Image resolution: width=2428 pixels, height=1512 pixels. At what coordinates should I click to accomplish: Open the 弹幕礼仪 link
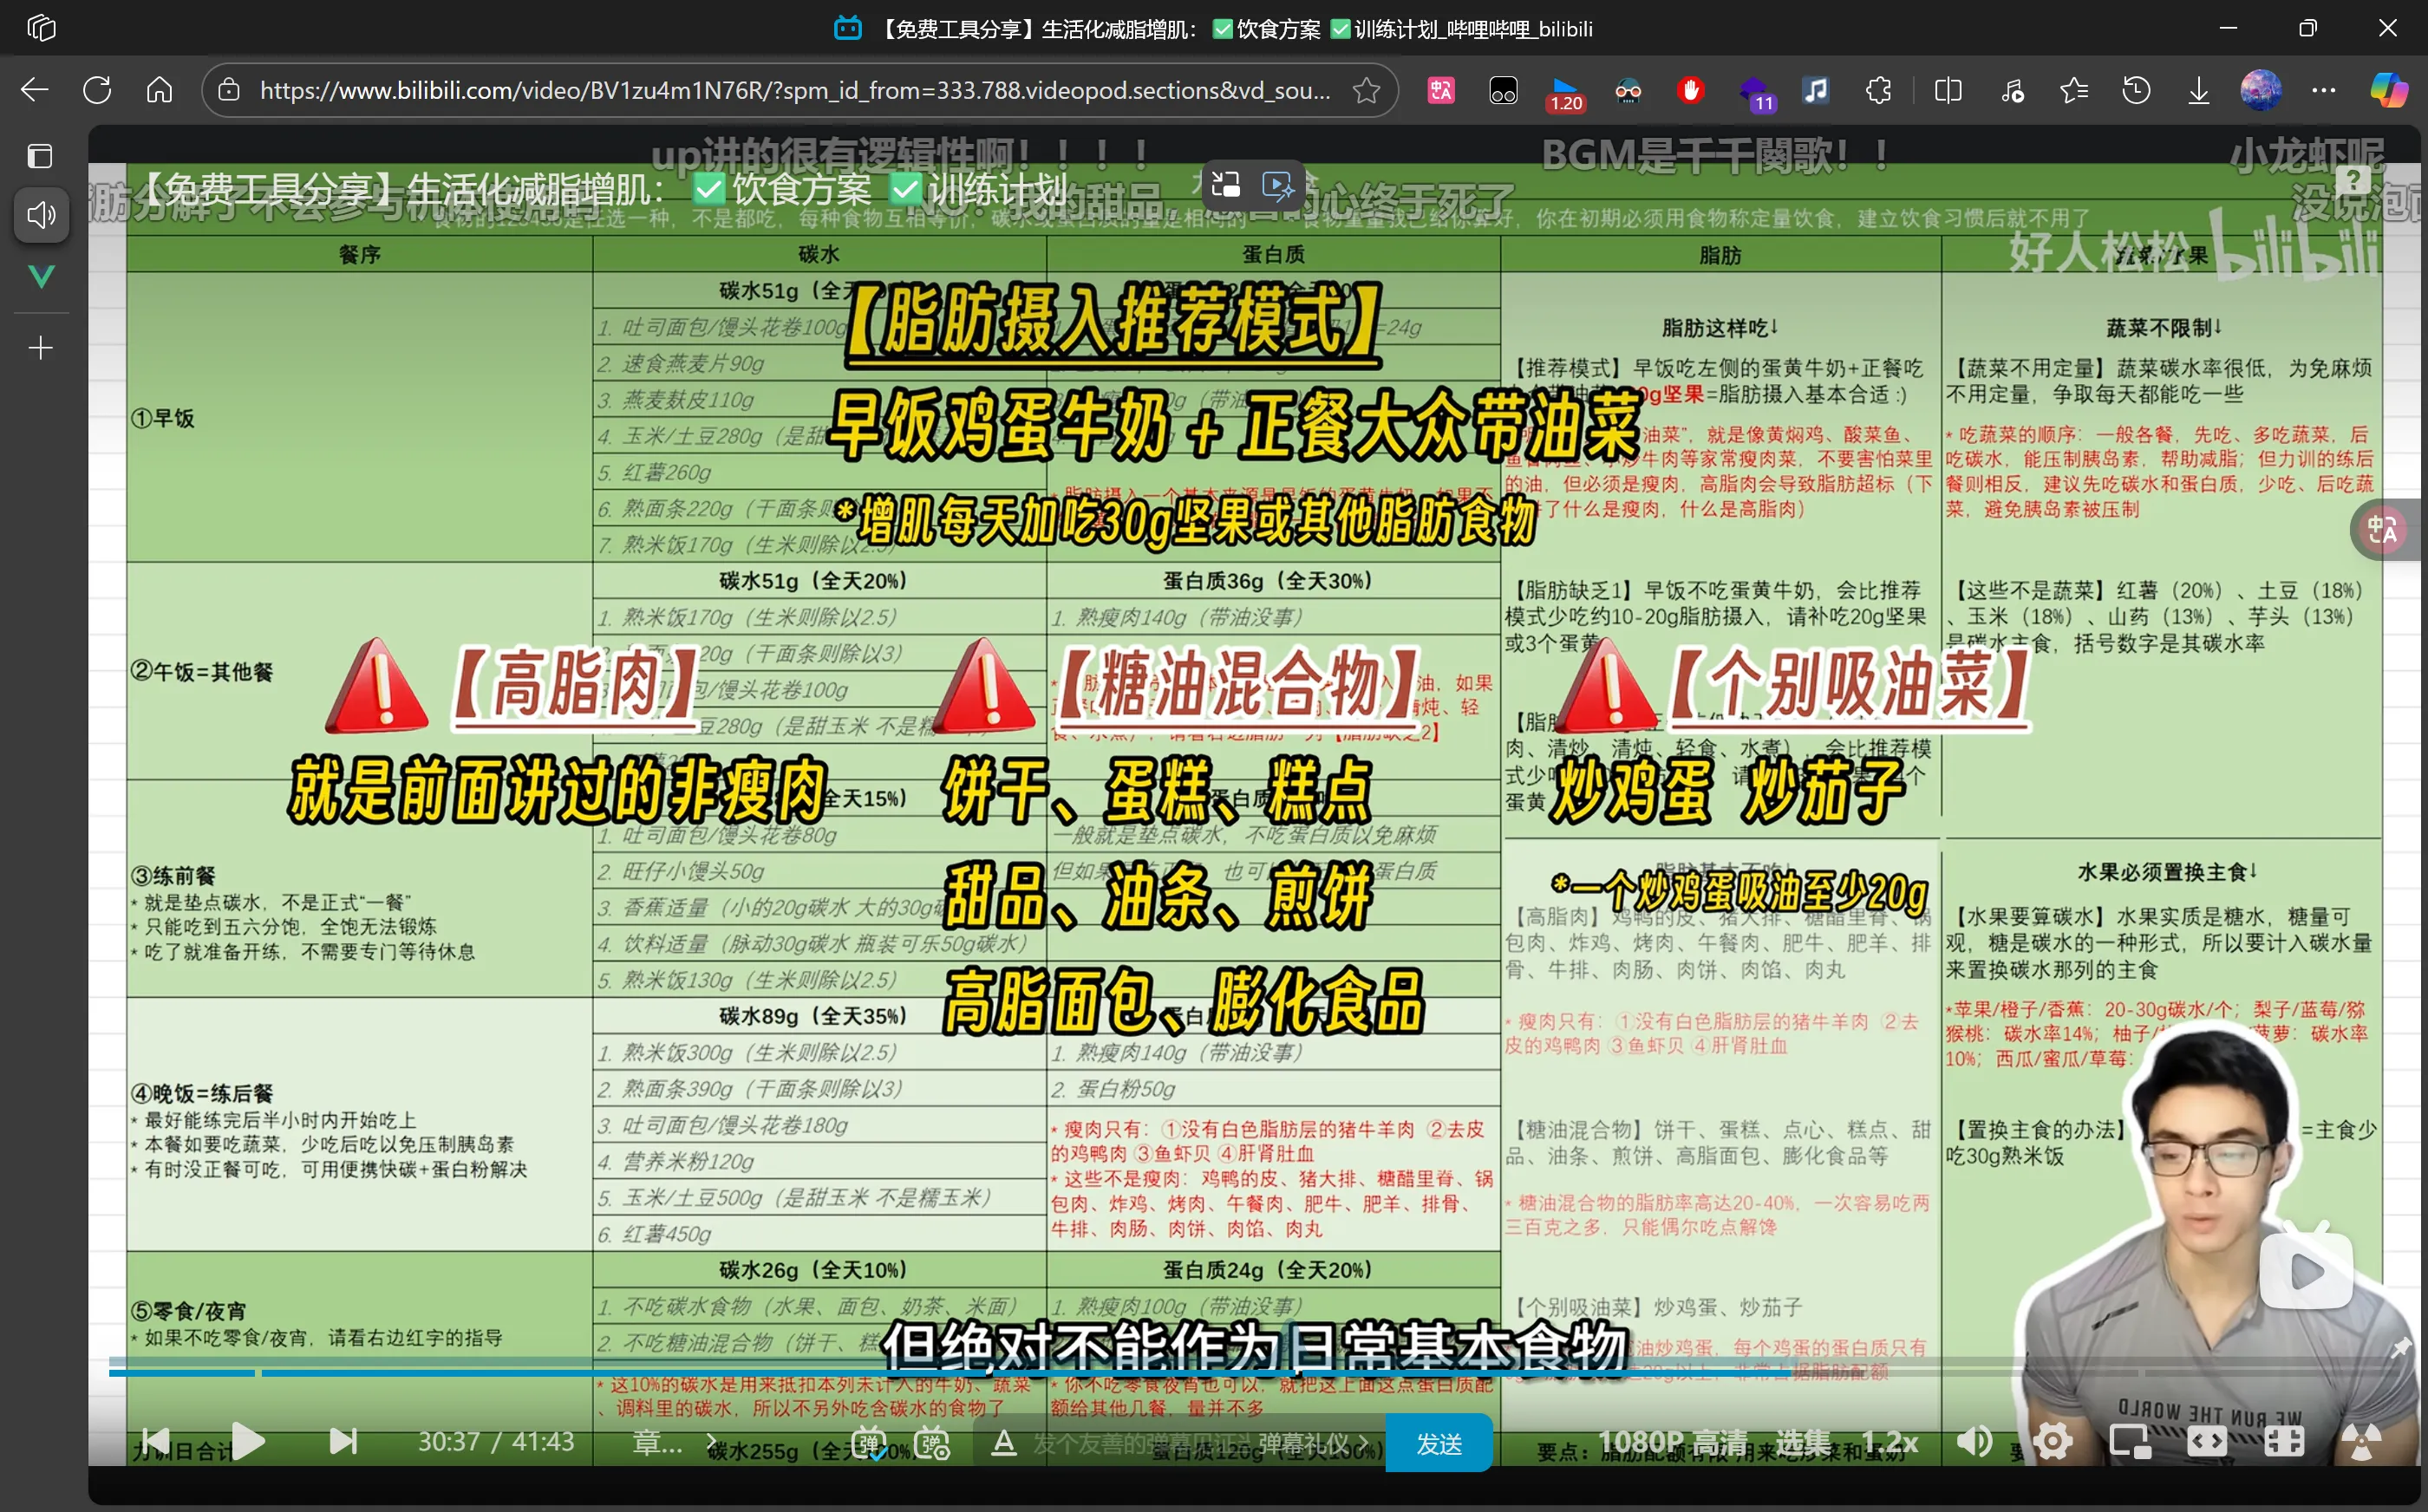coord(1312,1443)
